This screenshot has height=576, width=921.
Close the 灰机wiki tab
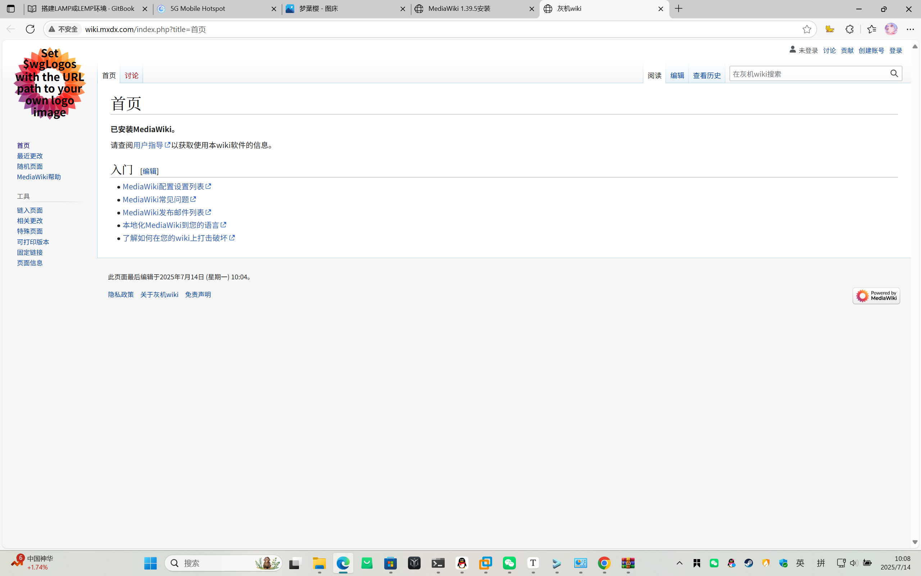661,9
